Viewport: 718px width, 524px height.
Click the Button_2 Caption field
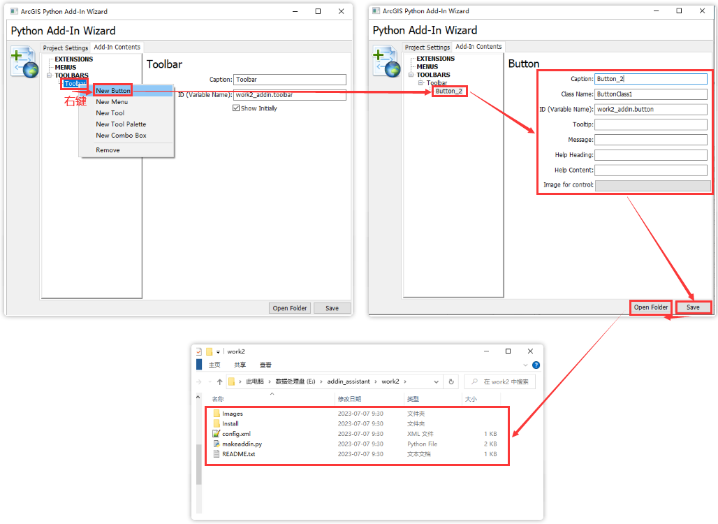coord(651,79)
